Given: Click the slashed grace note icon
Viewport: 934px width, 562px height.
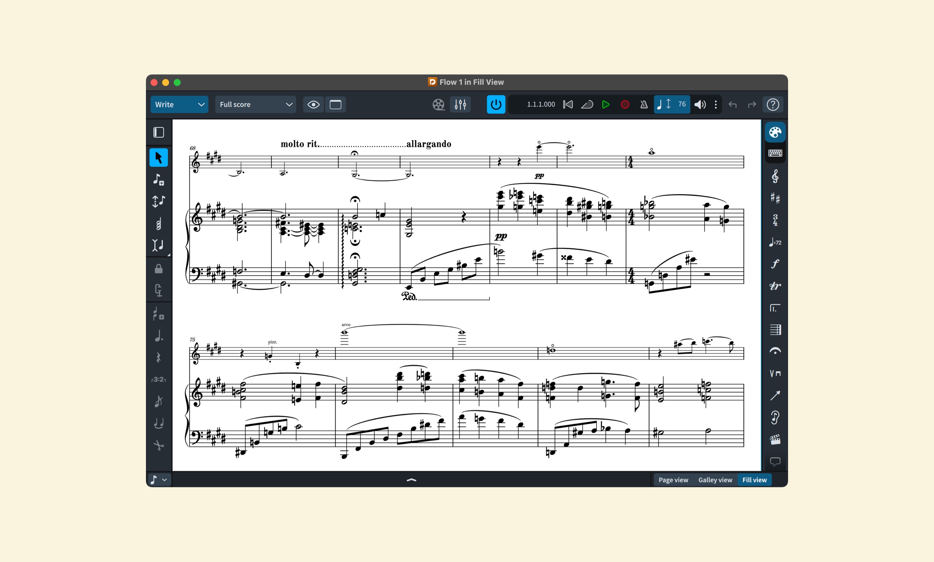Looking at the screenshot, I should pyautogui.click(x=158, y=401).
